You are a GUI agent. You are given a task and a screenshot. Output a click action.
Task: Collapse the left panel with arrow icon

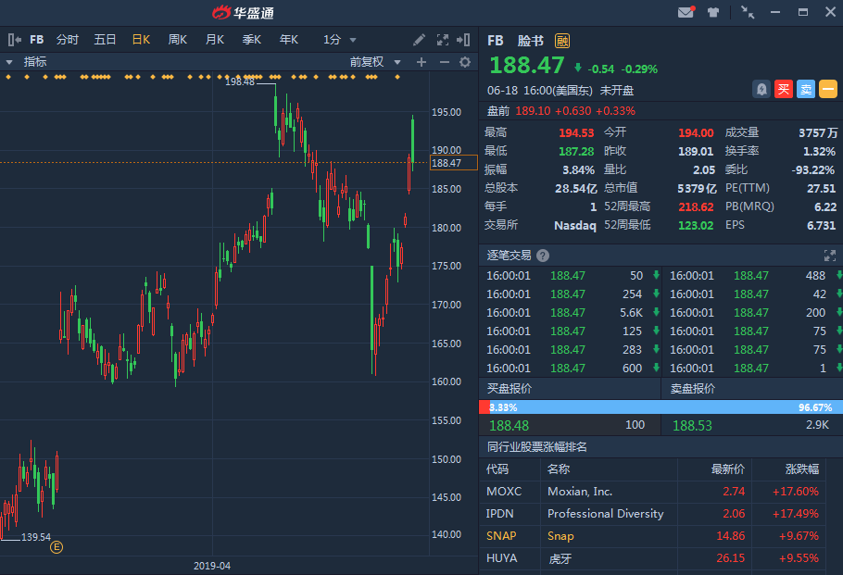pos(14,40)
